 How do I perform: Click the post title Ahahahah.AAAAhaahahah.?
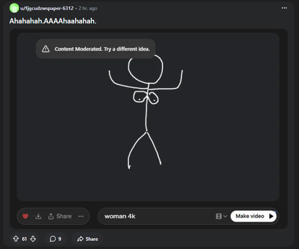[53, 21]
